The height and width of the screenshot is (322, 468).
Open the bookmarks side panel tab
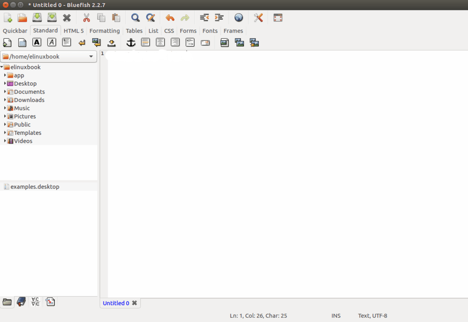pyautogui.click(x=21, y=302)
